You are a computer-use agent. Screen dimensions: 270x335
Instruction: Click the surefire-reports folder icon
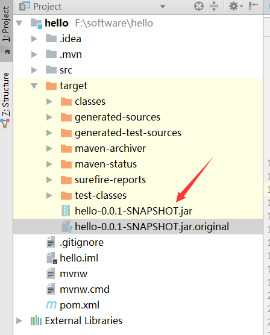tap(66, 180)
